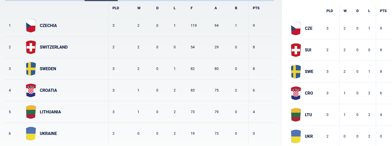This screenshot has height=146, width=392.
Task: Click the Sweden flag in main table
Action: [x=31, y=69]
